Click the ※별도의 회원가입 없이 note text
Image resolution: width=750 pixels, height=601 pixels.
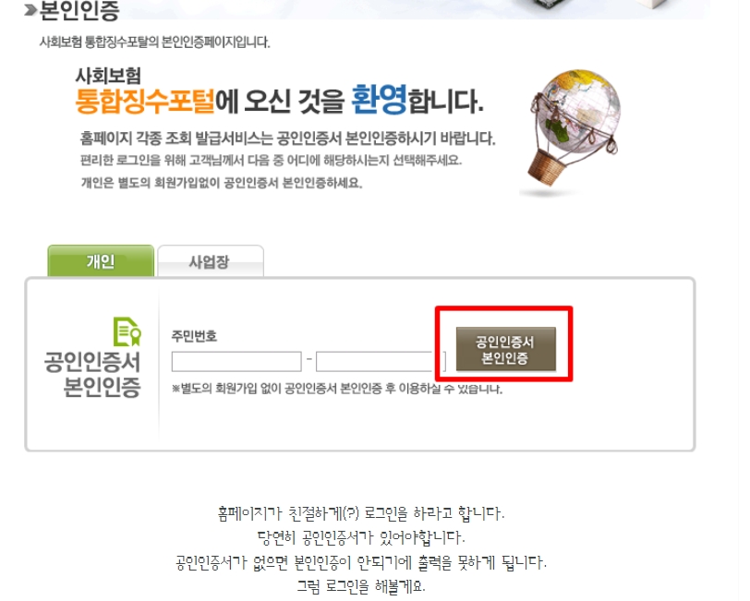click(x=337, y=389)
